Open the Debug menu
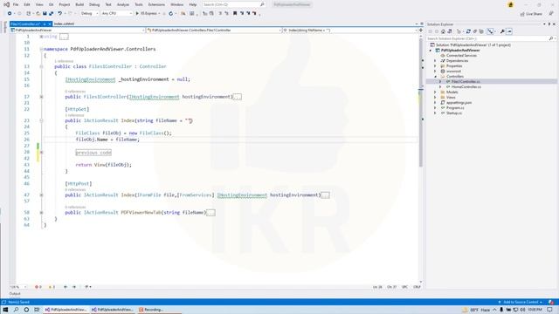The height and width of the screenshot is (314, 559). [94, 4]
